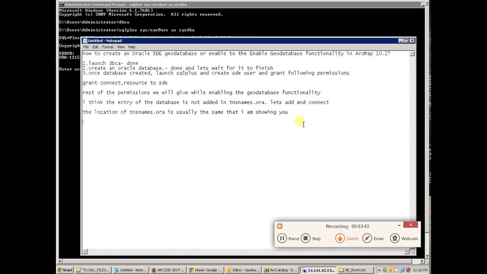Open the File menu in Notepad
Screen dimensions: 487x274
coord(86,47)
